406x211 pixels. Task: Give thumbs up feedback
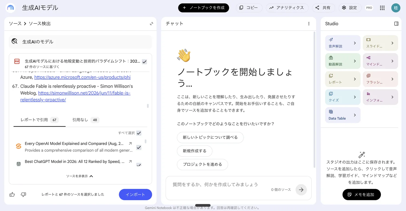coord(12,194)
